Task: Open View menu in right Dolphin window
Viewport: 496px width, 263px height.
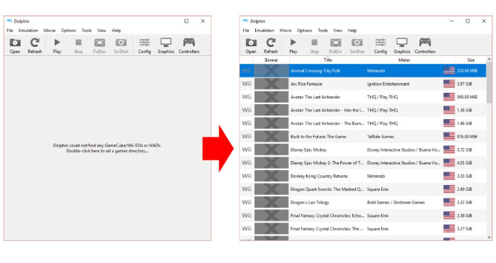Action: [x=337, y=30]
